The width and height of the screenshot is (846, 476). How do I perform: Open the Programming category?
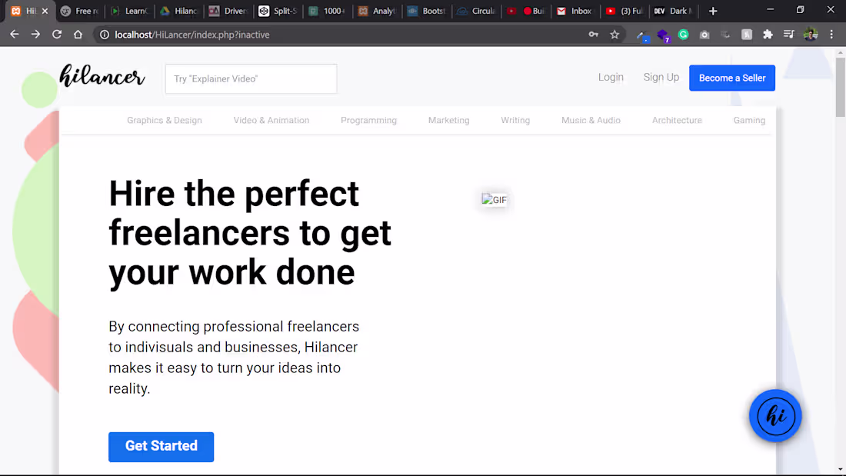(x=368, y=121)
